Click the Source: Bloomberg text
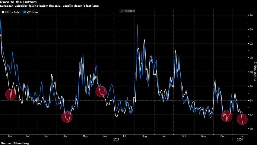This screenshot has width=257, height=145. coord(15,143)
